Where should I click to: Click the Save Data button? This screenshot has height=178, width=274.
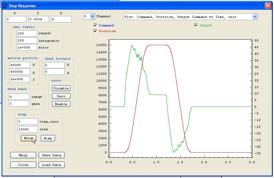click(x=51, y=155)
